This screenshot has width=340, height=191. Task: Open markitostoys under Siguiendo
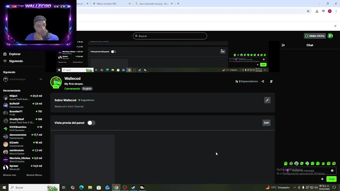[x=23, y=79]
